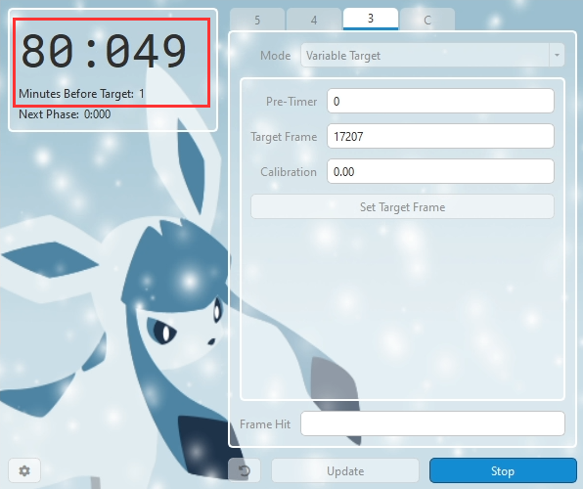Click the reset arrow icon button

[245, 470]
